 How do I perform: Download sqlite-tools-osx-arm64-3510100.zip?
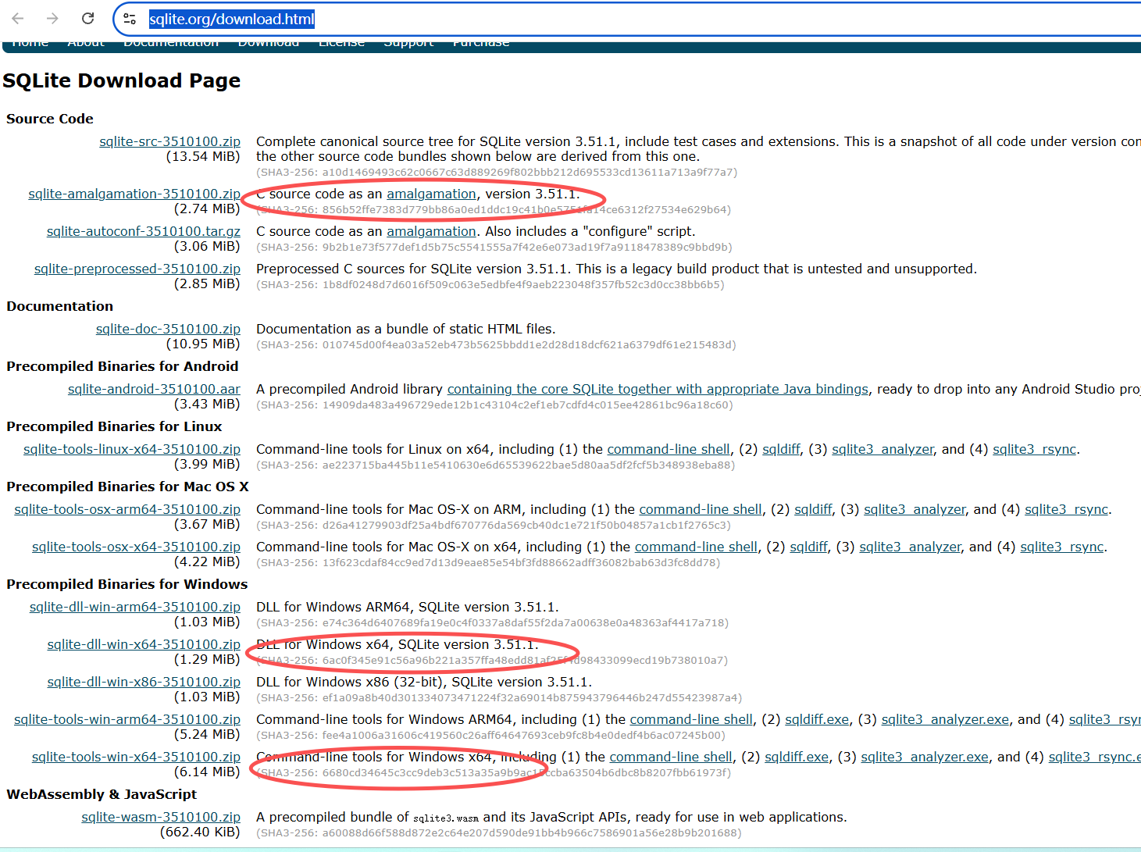(x=127, y=509)
